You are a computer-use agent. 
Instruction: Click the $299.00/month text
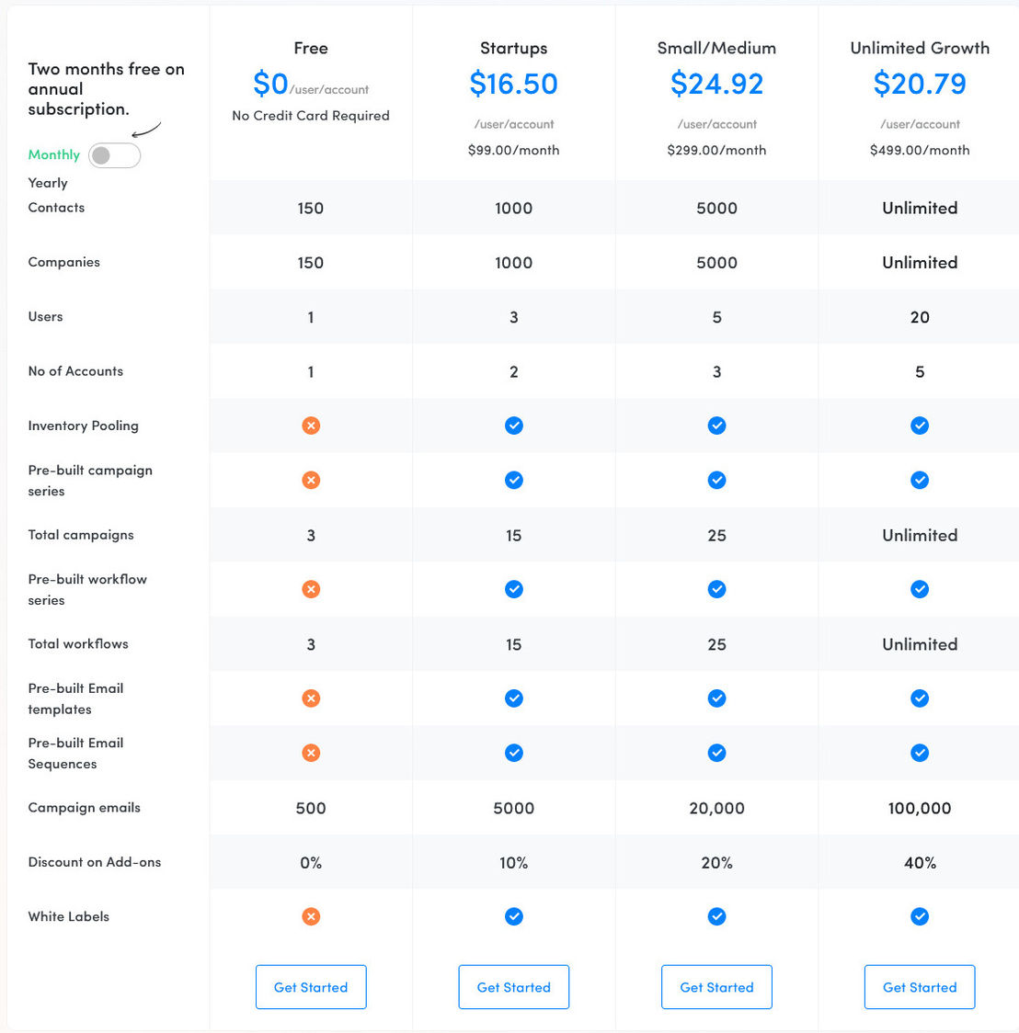[x=717, y=150]
